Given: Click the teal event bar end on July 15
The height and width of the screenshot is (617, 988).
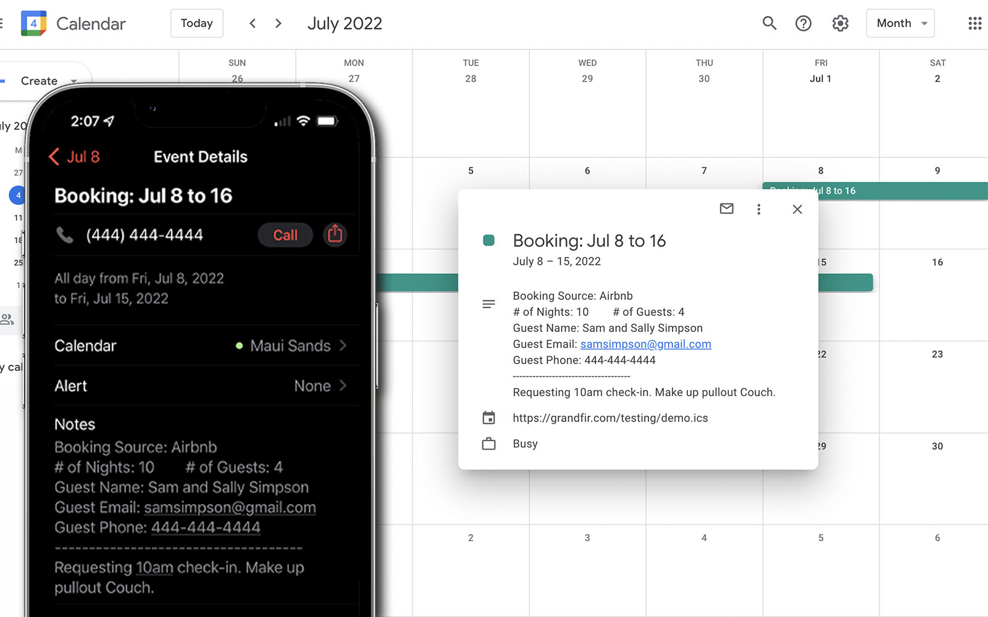Looking at the screenshot, I should [x=845, y=283].
